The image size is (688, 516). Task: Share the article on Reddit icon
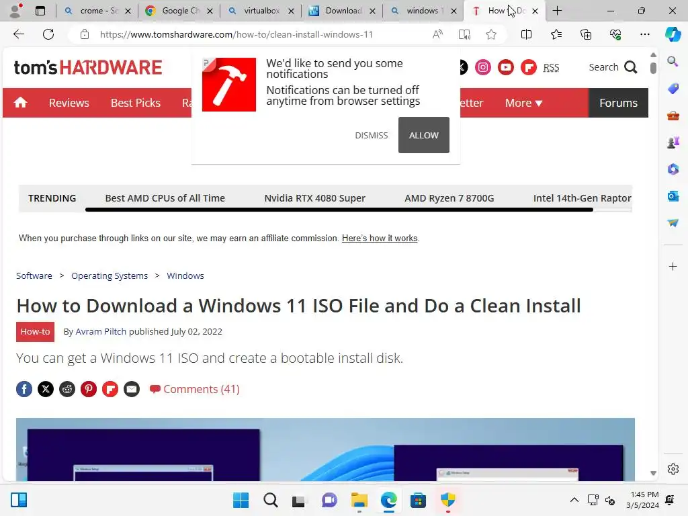pyautogui.click(x=67, y=389)
